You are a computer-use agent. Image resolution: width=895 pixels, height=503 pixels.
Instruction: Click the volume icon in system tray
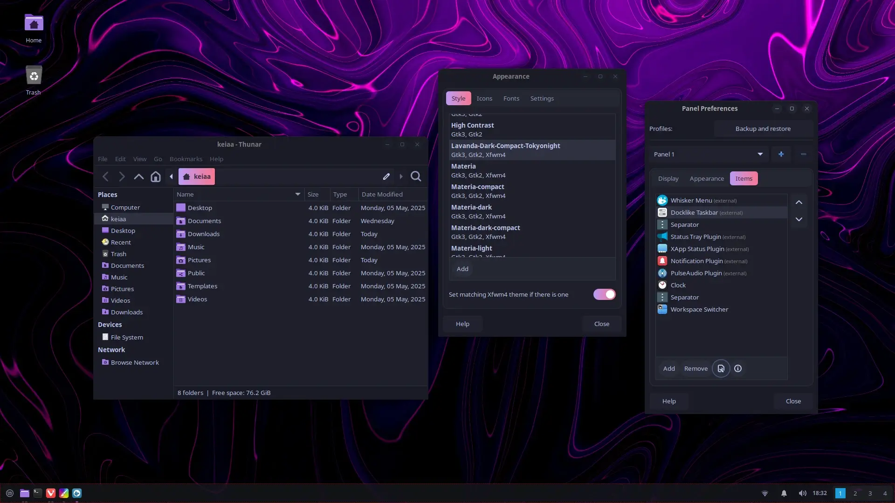point(802,493)
